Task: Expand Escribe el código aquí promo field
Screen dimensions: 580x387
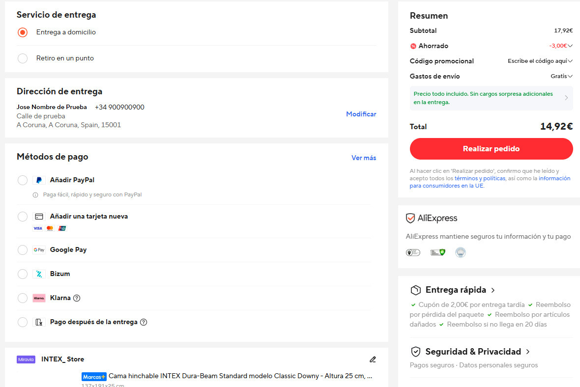Action: coord(570,61)
